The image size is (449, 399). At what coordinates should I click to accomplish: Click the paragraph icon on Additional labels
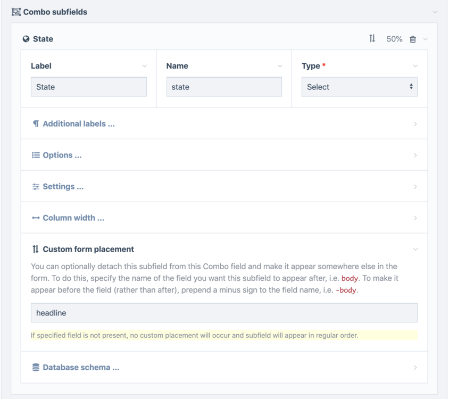point(36,123)
